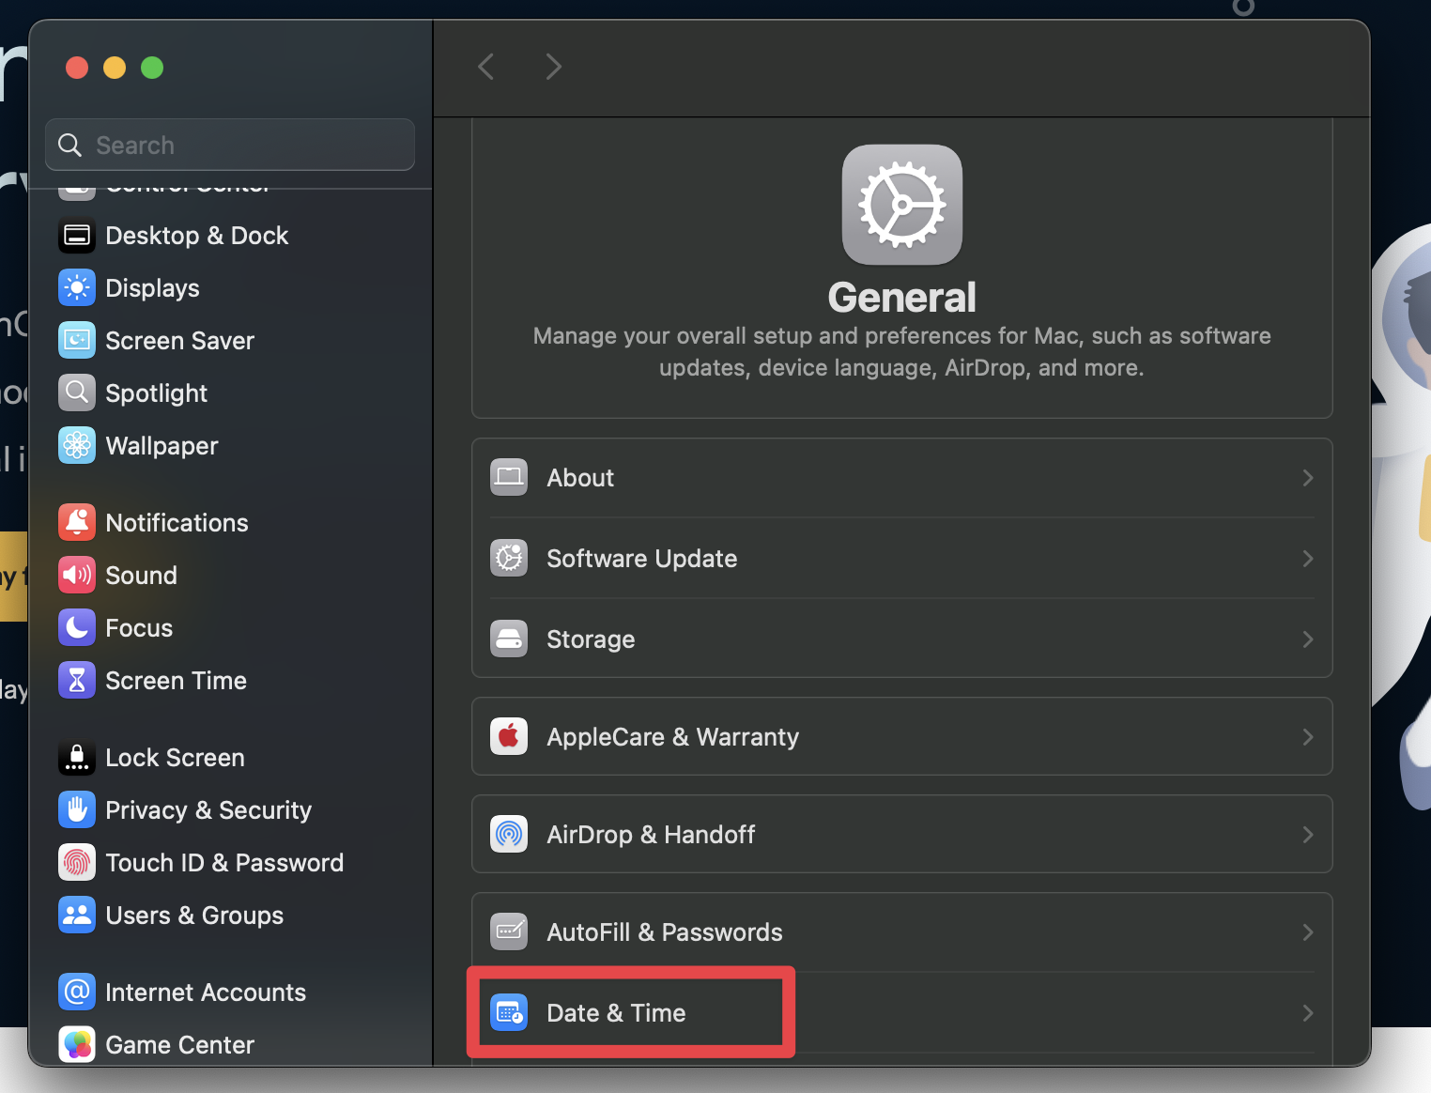Select the Notifications bell icon

(x=77, y=523)
